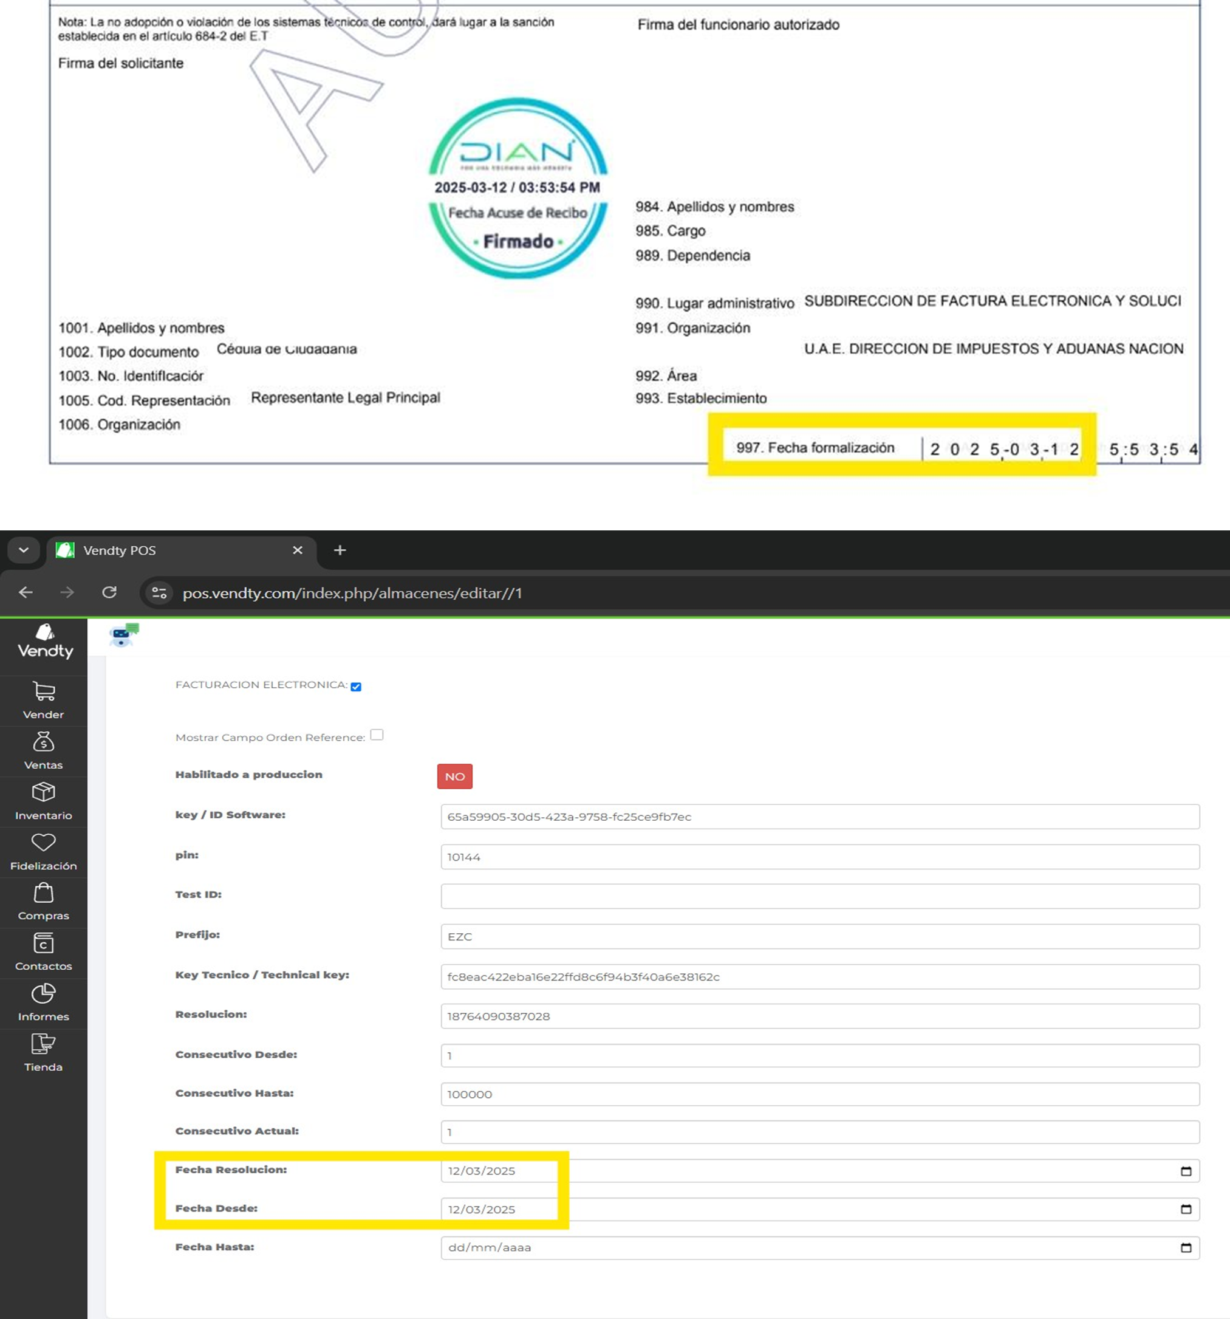Open Ventas money bag icon

click(x=44, y=742)
